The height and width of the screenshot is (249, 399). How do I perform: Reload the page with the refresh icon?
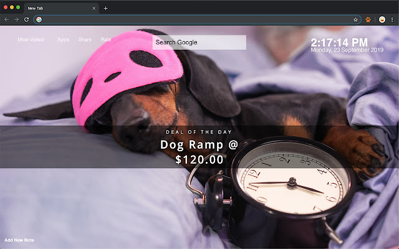coord(26,19)
